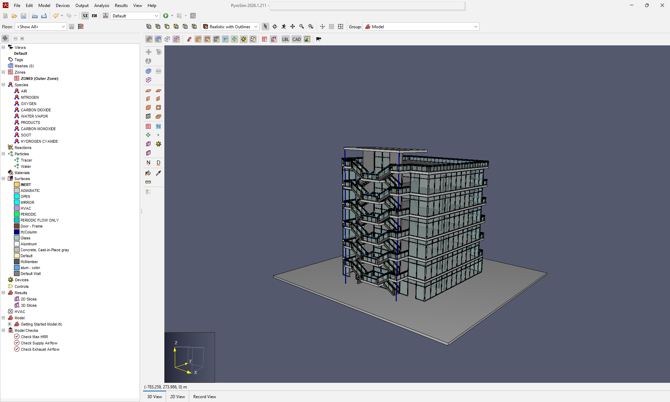
Task: Select the Orbit navigation tool
Action: (x=275, y=27)
